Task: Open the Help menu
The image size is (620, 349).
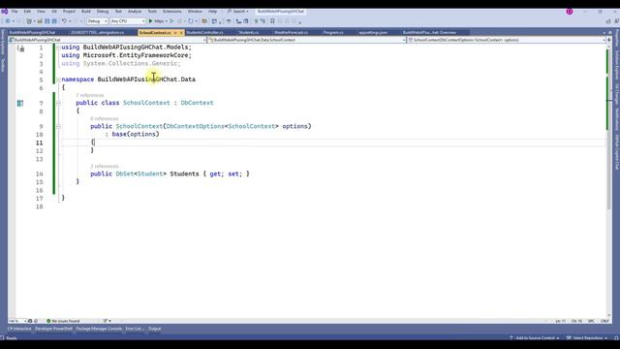Action: (x=213, y=12)
